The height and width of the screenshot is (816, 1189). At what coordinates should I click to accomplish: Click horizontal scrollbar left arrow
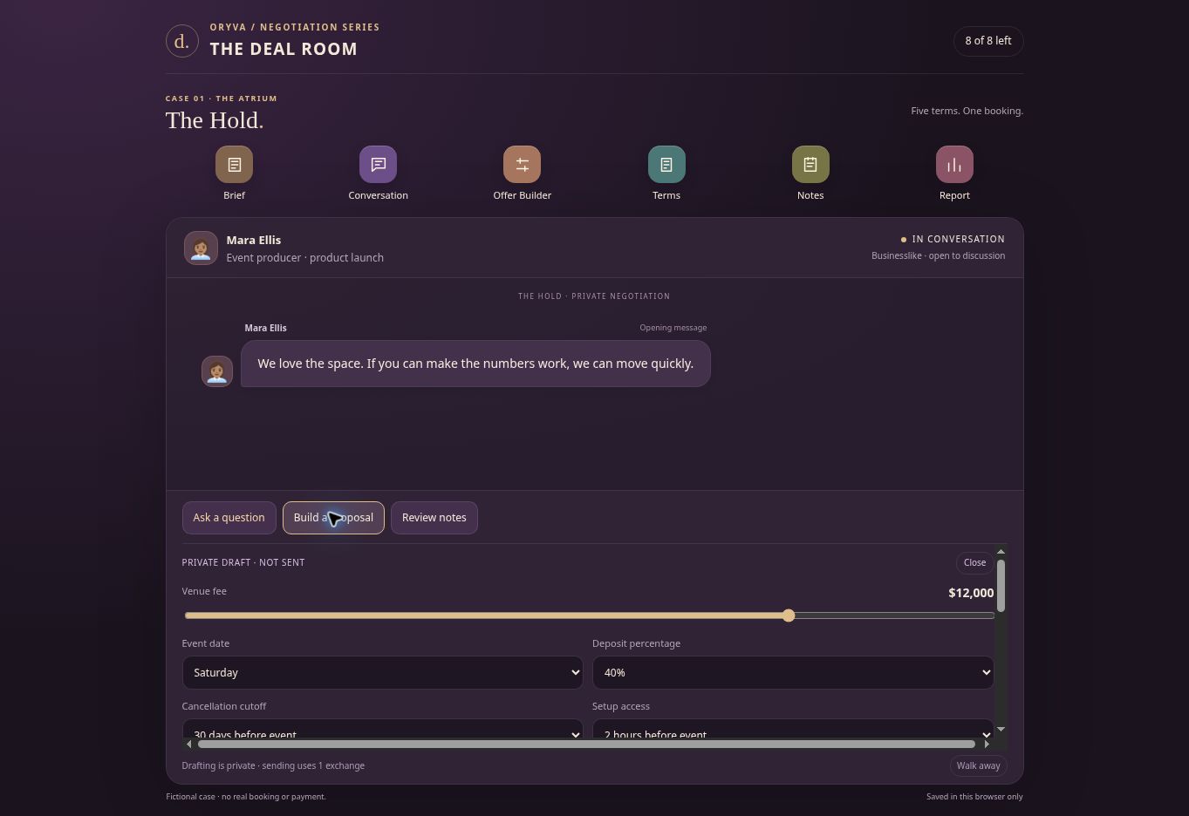click(189, 744)
